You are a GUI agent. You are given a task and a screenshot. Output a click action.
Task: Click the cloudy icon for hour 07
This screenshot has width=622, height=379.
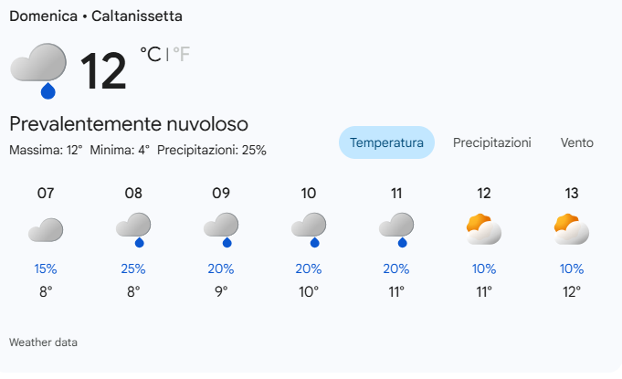[x=46, y=229]
